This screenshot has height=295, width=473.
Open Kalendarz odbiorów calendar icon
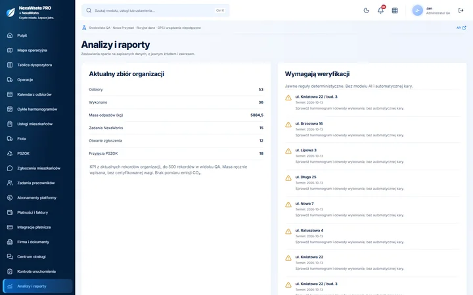10,94
